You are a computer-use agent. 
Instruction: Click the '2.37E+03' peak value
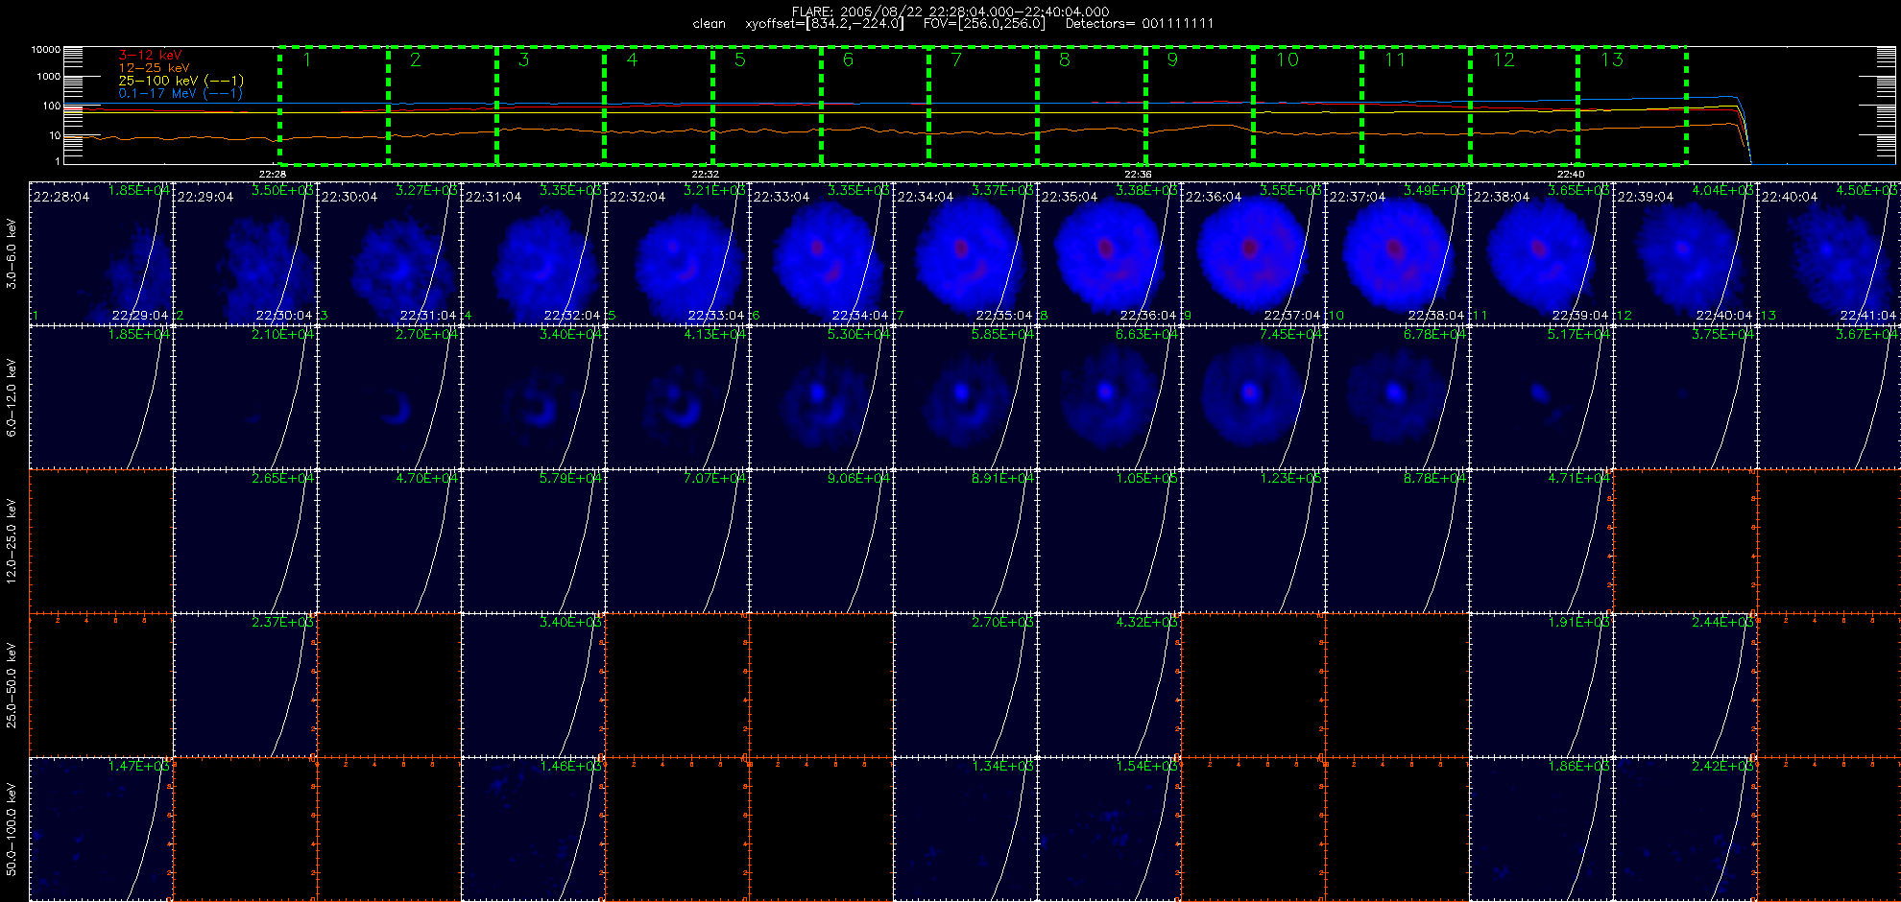283,623
